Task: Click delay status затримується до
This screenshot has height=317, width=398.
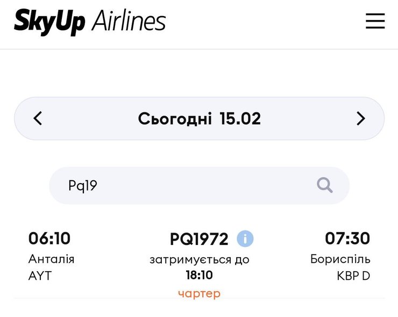Action: point(199,259)
